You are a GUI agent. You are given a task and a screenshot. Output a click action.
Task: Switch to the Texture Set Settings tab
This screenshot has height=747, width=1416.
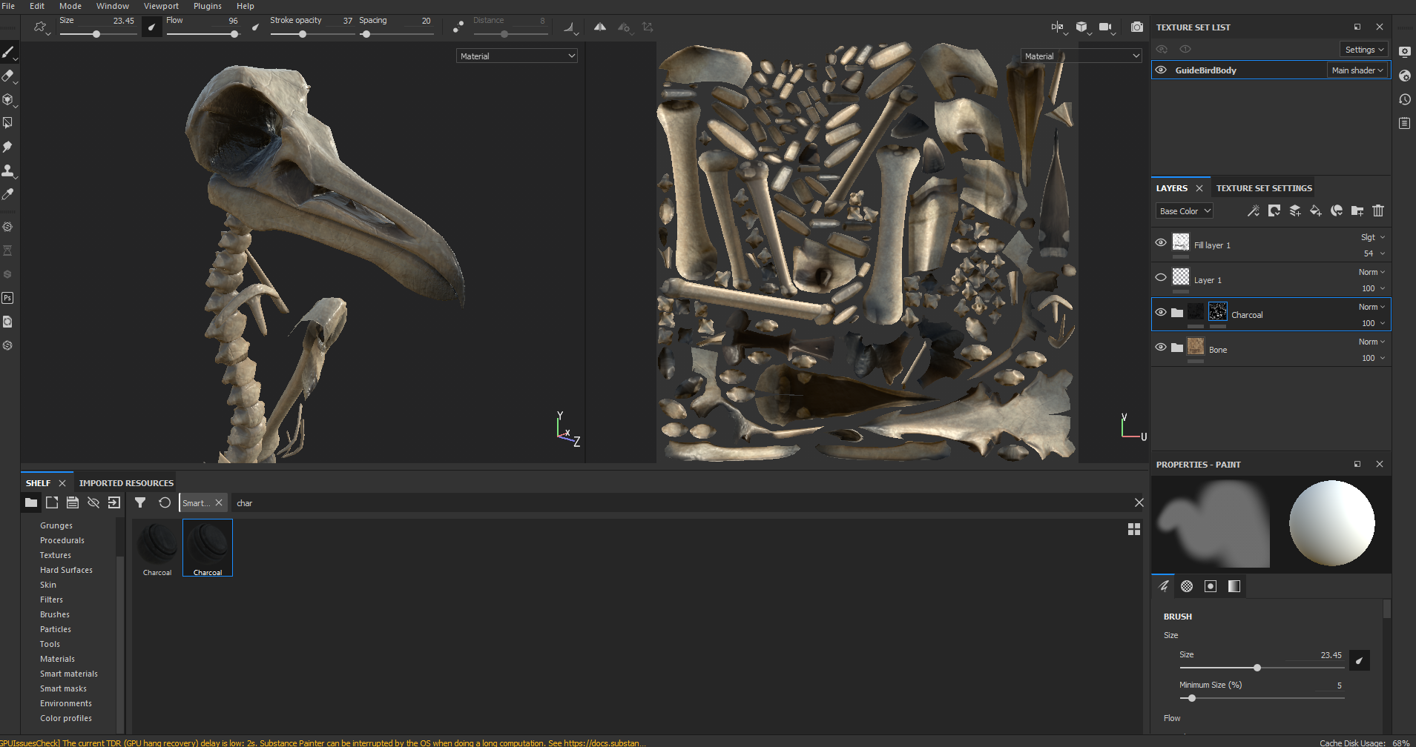tap(1264, 188)
